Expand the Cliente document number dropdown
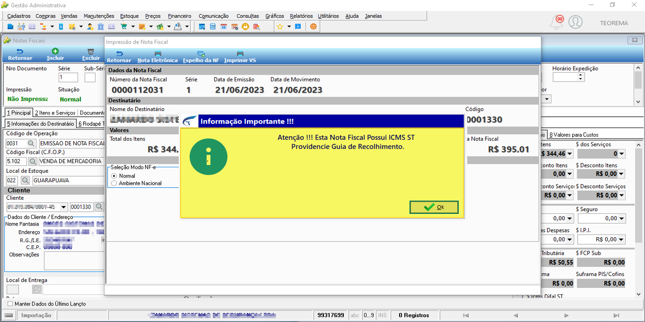The height and width of the screenshot is (322, 645). [64, 207]
